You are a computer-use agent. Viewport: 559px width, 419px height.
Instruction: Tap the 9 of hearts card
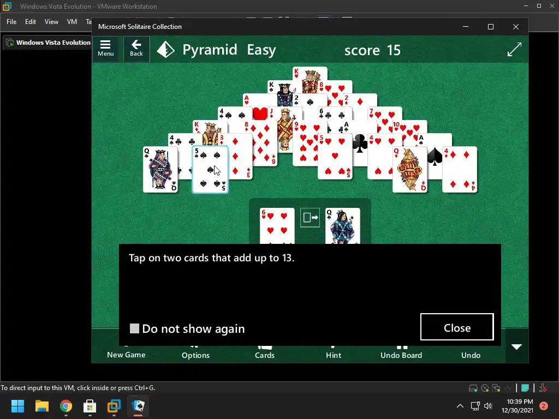(305, 142)
